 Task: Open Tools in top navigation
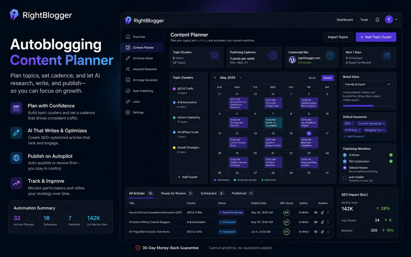[x=364, y=20]
